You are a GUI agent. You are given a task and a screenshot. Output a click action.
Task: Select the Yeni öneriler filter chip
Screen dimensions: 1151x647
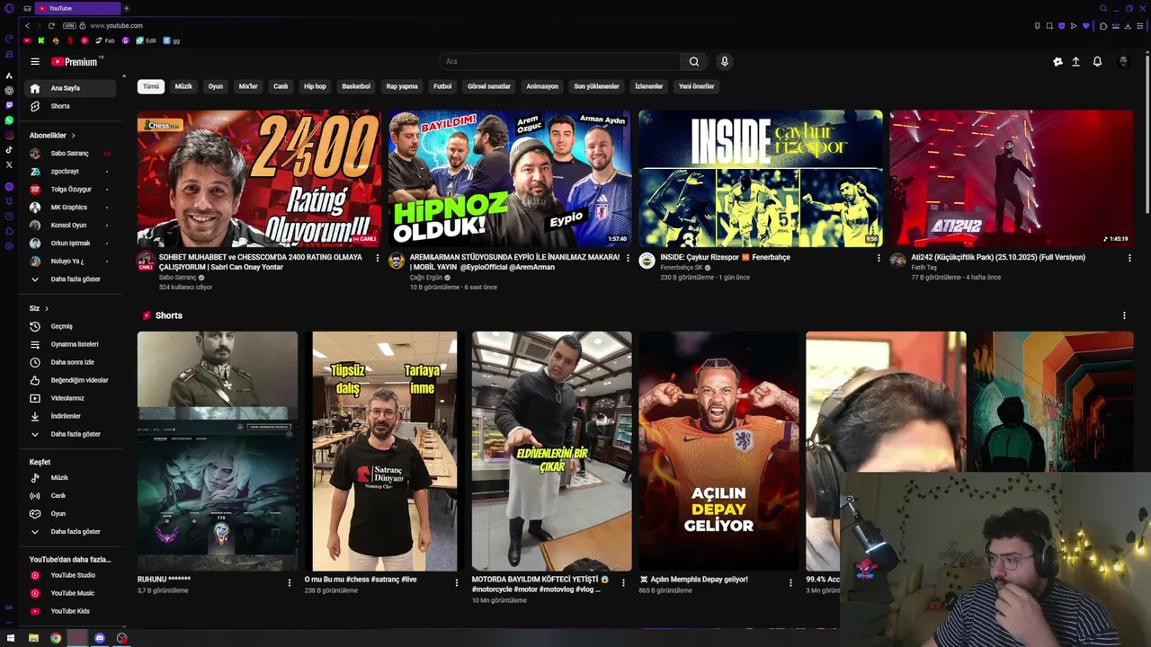click(696, 86)
